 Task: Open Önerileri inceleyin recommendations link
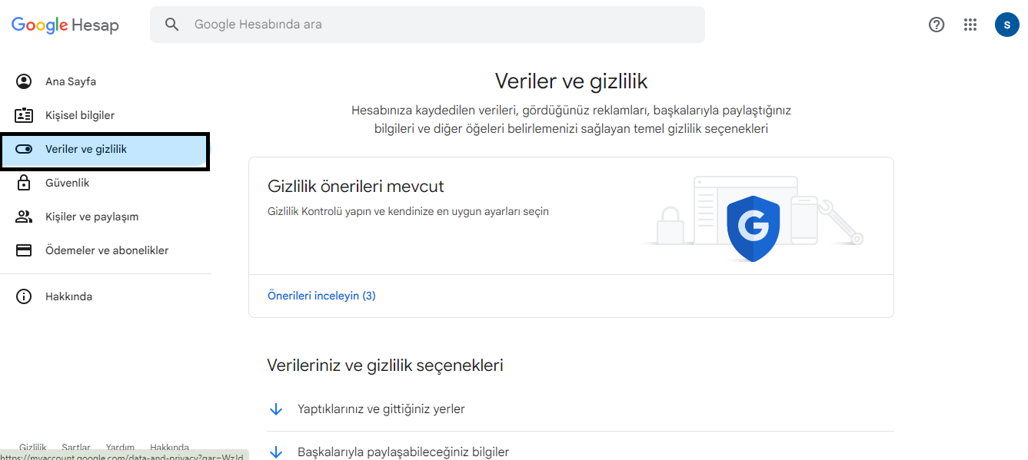pyautogui.click(x=321, y=295)
